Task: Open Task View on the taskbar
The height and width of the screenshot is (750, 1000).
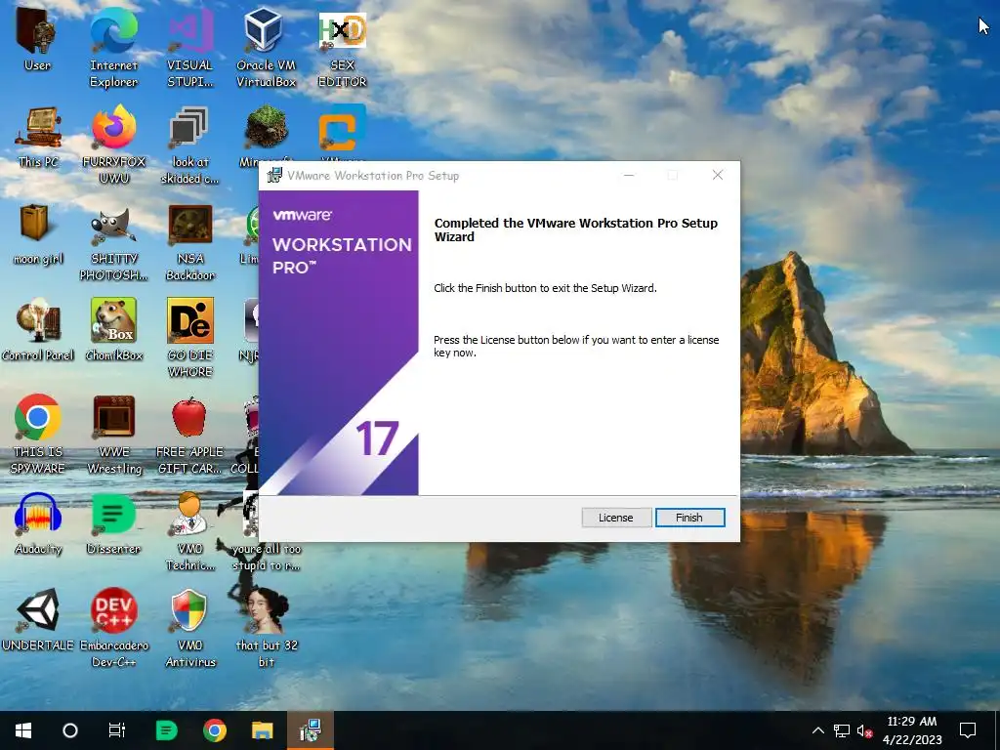Action: pos(117,730)
